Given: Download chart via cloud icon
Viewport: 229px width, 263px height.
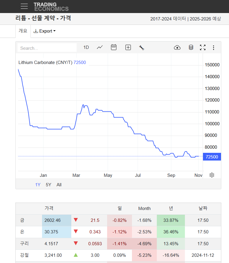Looking at the screenshot, I should click(177, 48).
